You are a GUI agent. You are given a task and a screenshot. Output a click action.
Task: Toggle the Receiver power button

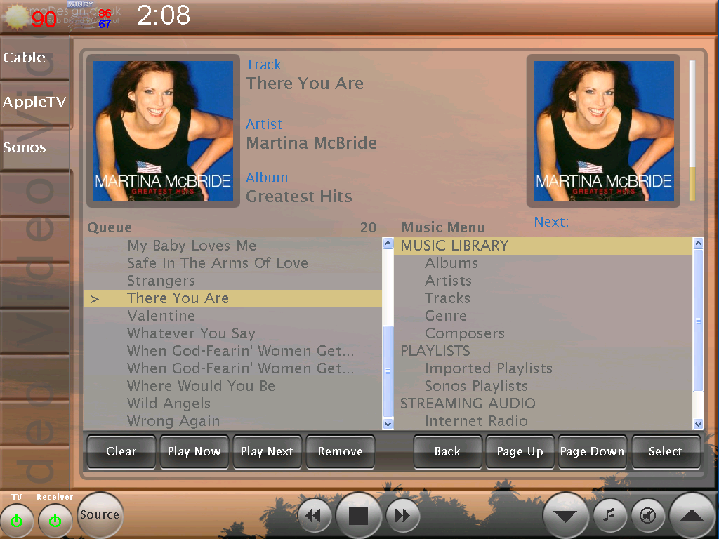point(55,521)
